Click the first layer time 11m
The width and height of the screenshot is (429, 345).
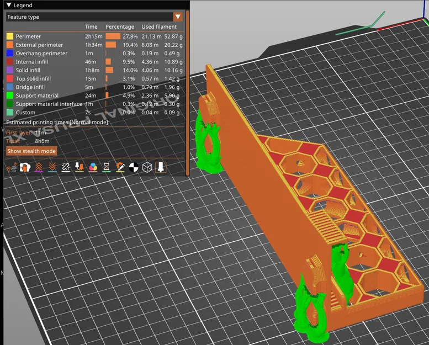(40, 132)
